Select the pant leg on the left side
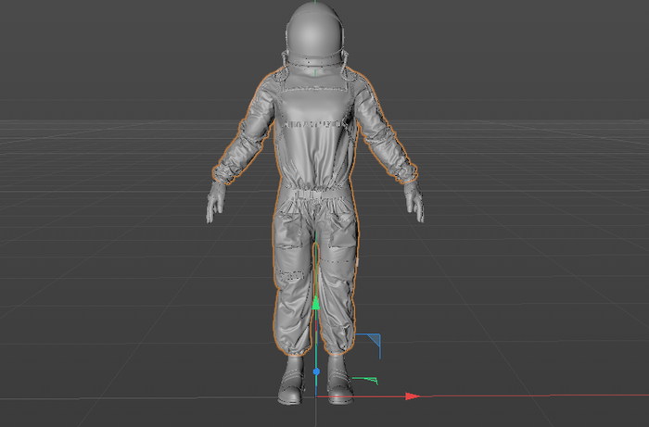This screenshot has height=427, width=649. coord(292,278)
